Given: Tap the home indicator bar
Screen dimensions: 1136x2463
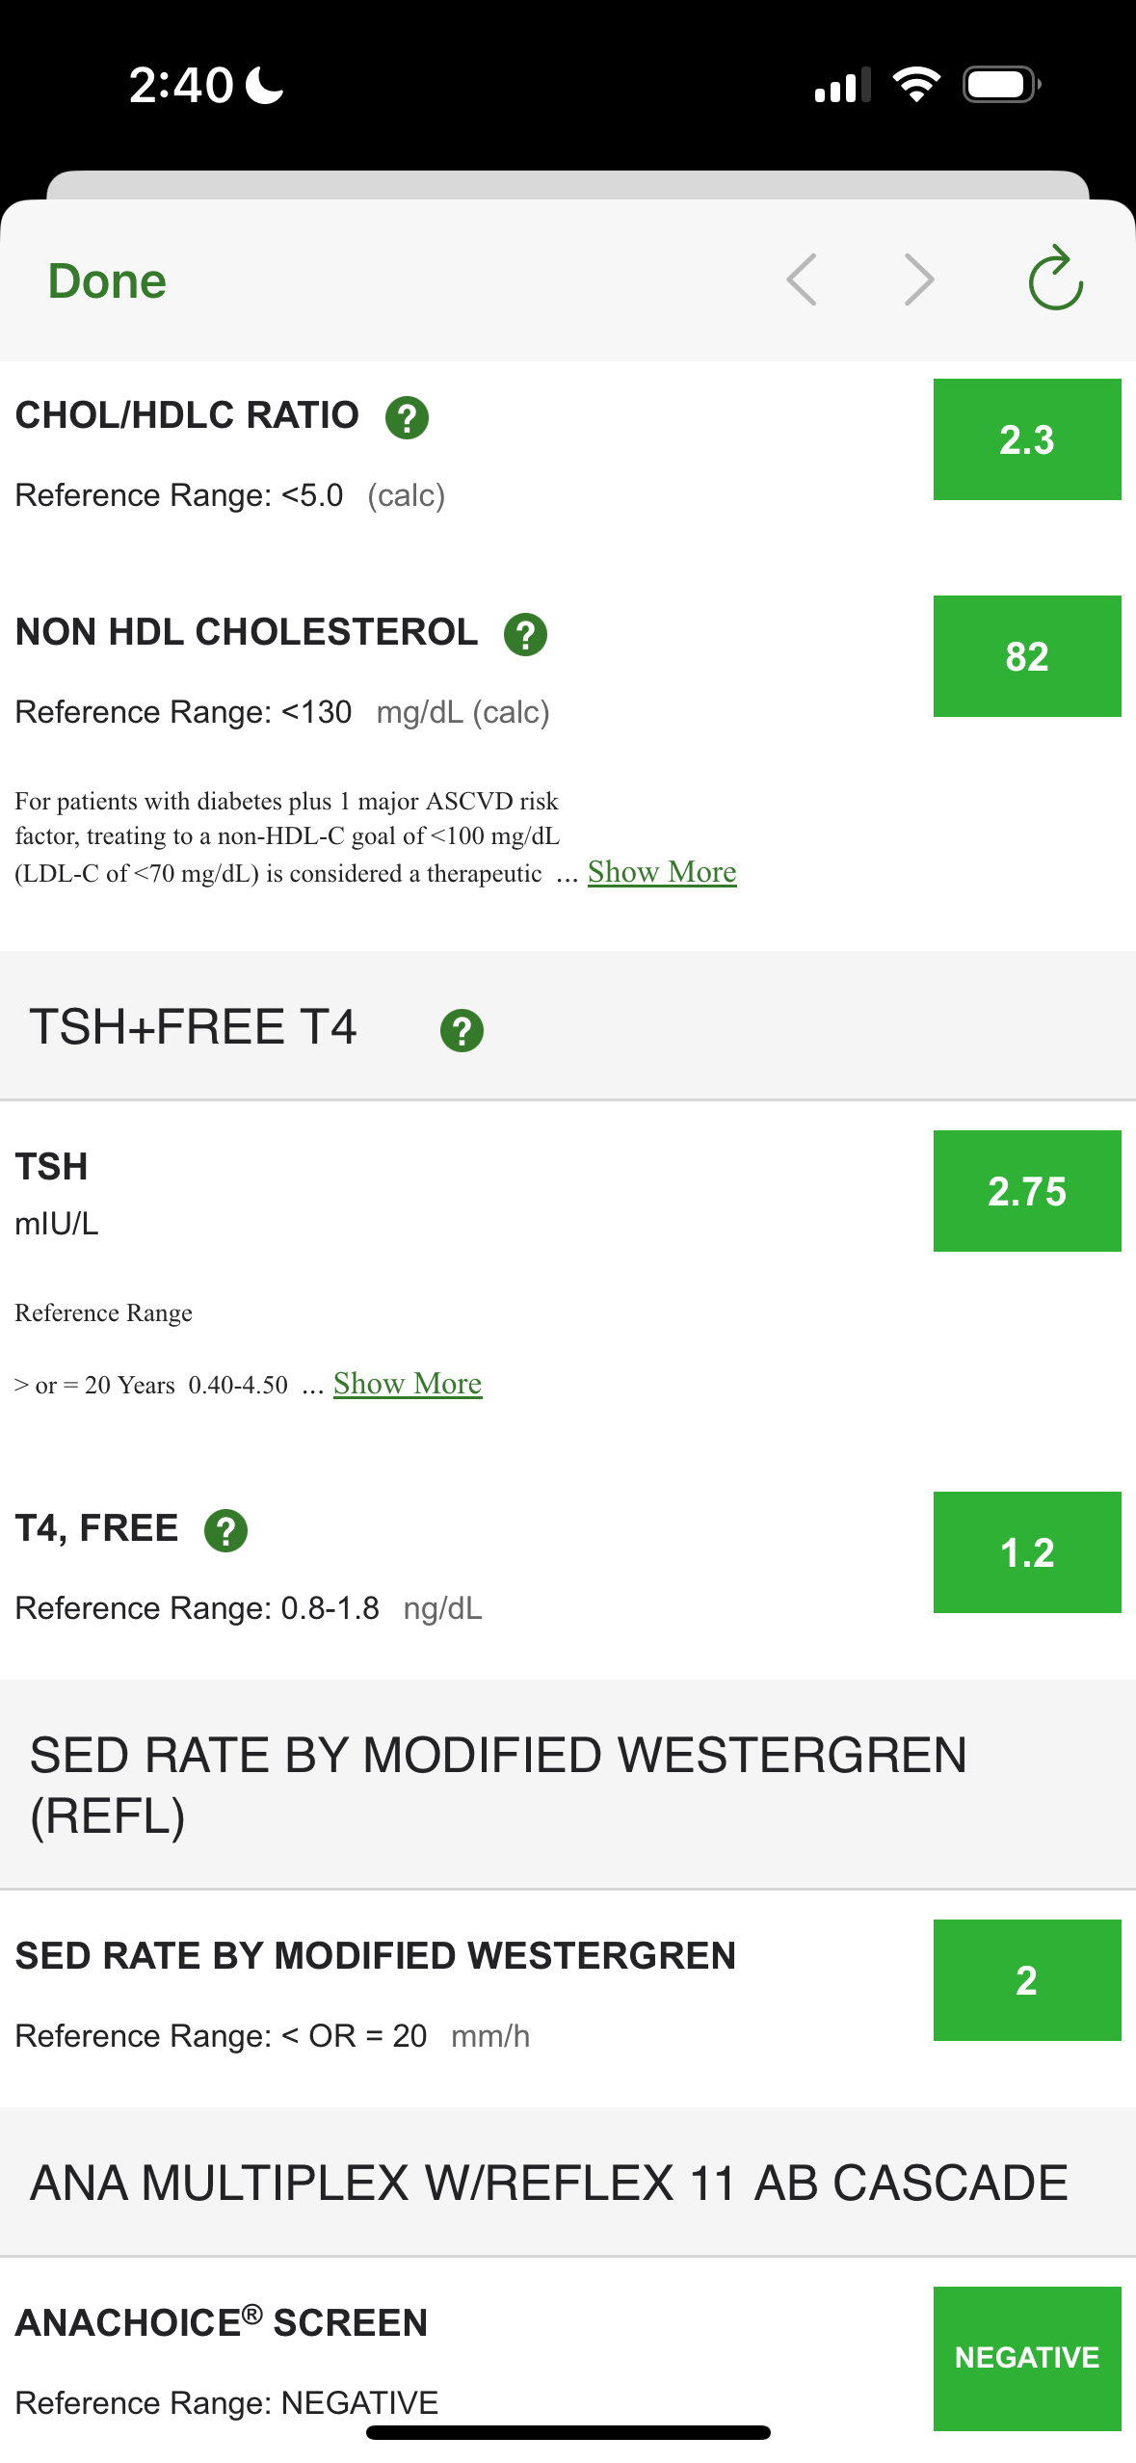Looking at the screenshot, I should pyautogui.click(x=568, y=2432).
